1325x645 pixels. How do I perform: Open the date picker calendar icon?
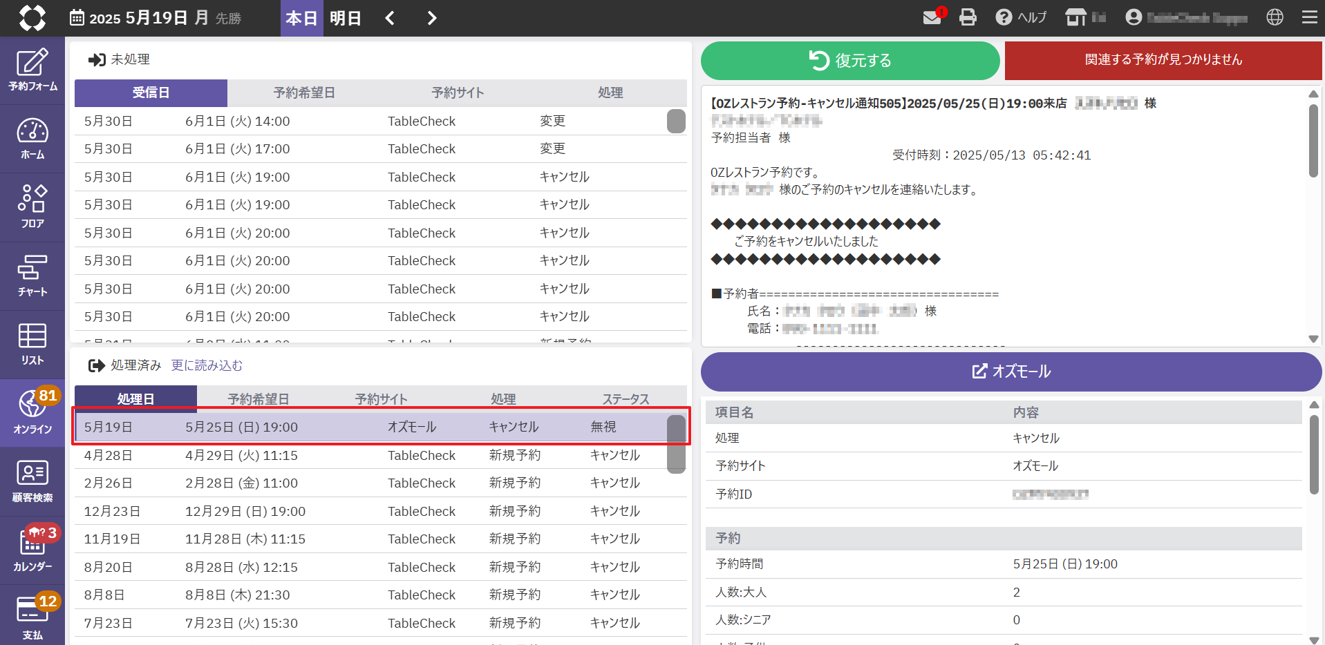pyautogui.click(x=77, y=18)
